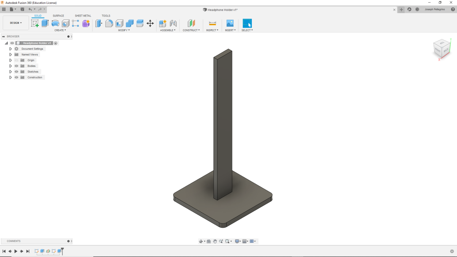
Task: Play the design history timeline
Action: pos(16,251)
